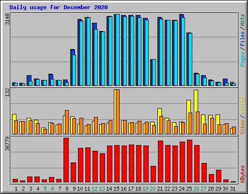Click day label 17 on the x-axis
Viewport: 248px width, 194px height.
tap(131, 189)
